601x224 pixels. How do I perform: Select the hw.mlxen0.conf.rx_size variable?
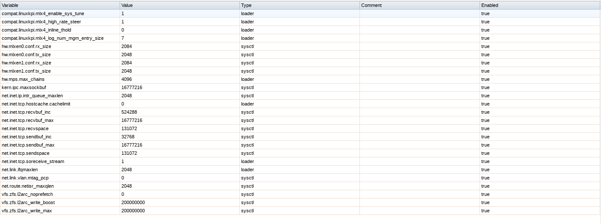click(x=26, y=46)
